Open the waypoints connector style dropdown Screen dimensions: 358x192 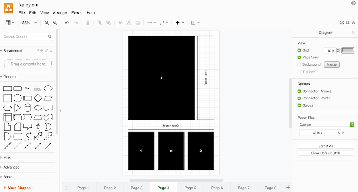point(164,23)
